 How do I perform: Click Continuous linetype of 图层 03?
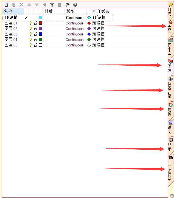coord(75,34)
